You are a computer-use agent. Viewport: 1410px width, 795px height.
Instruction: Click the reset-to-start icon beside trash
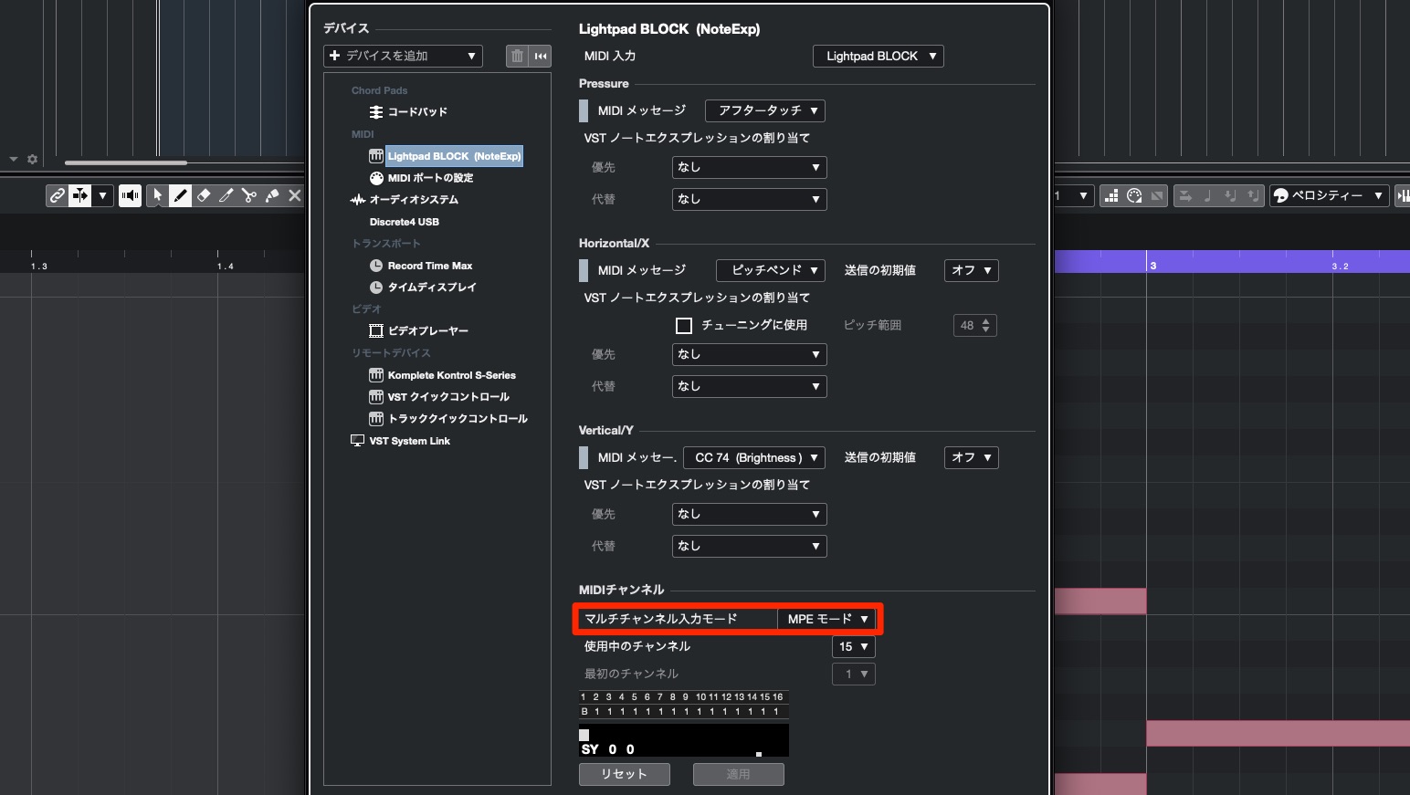541,56
